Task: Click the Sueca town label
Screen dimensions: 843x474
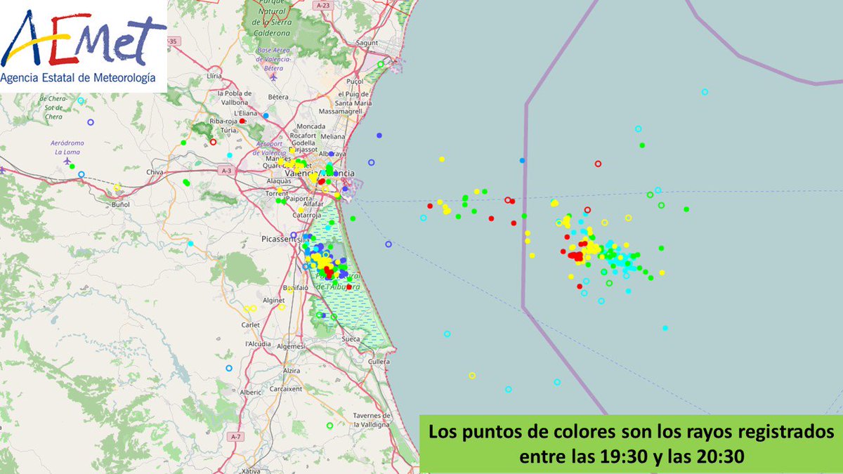Action: pos(351,338)
